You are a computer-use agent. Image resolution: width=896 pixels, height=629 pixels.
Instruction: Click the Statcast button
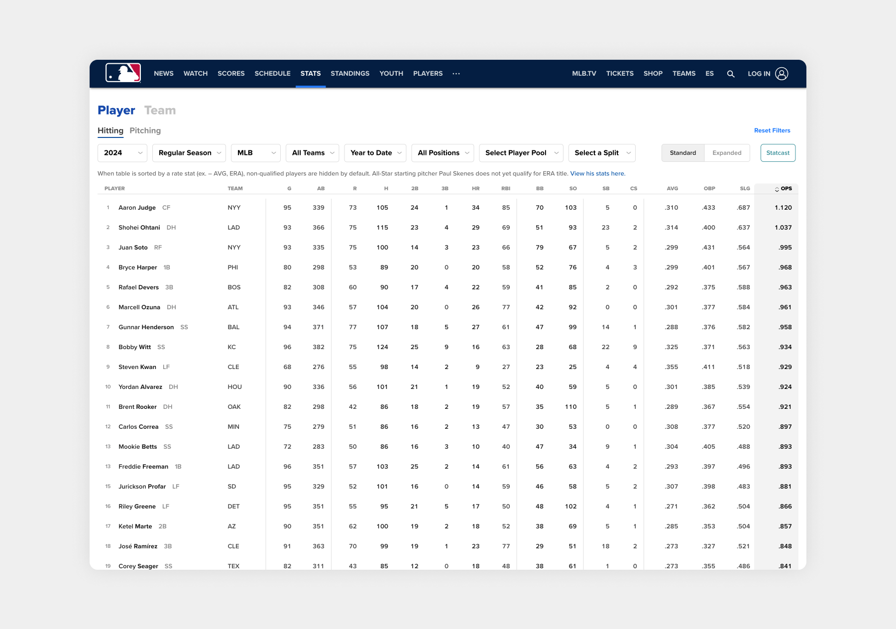778,153
